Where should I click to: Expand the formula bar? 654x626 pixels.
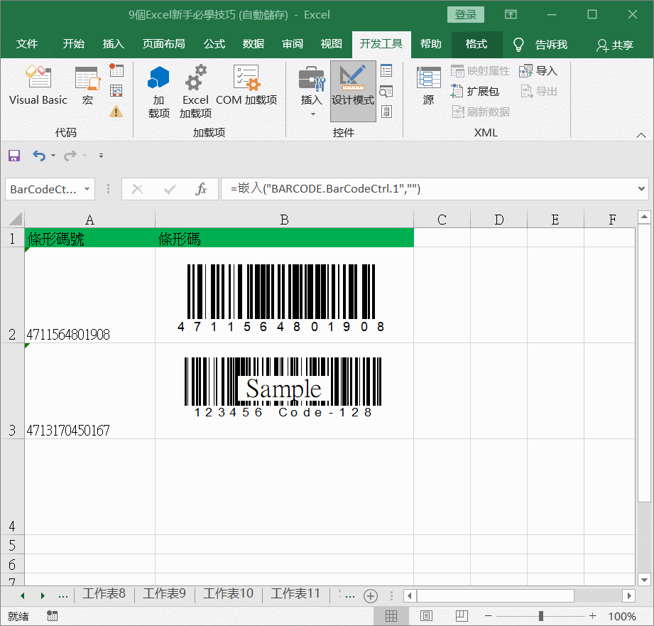(x=641, y=189)
